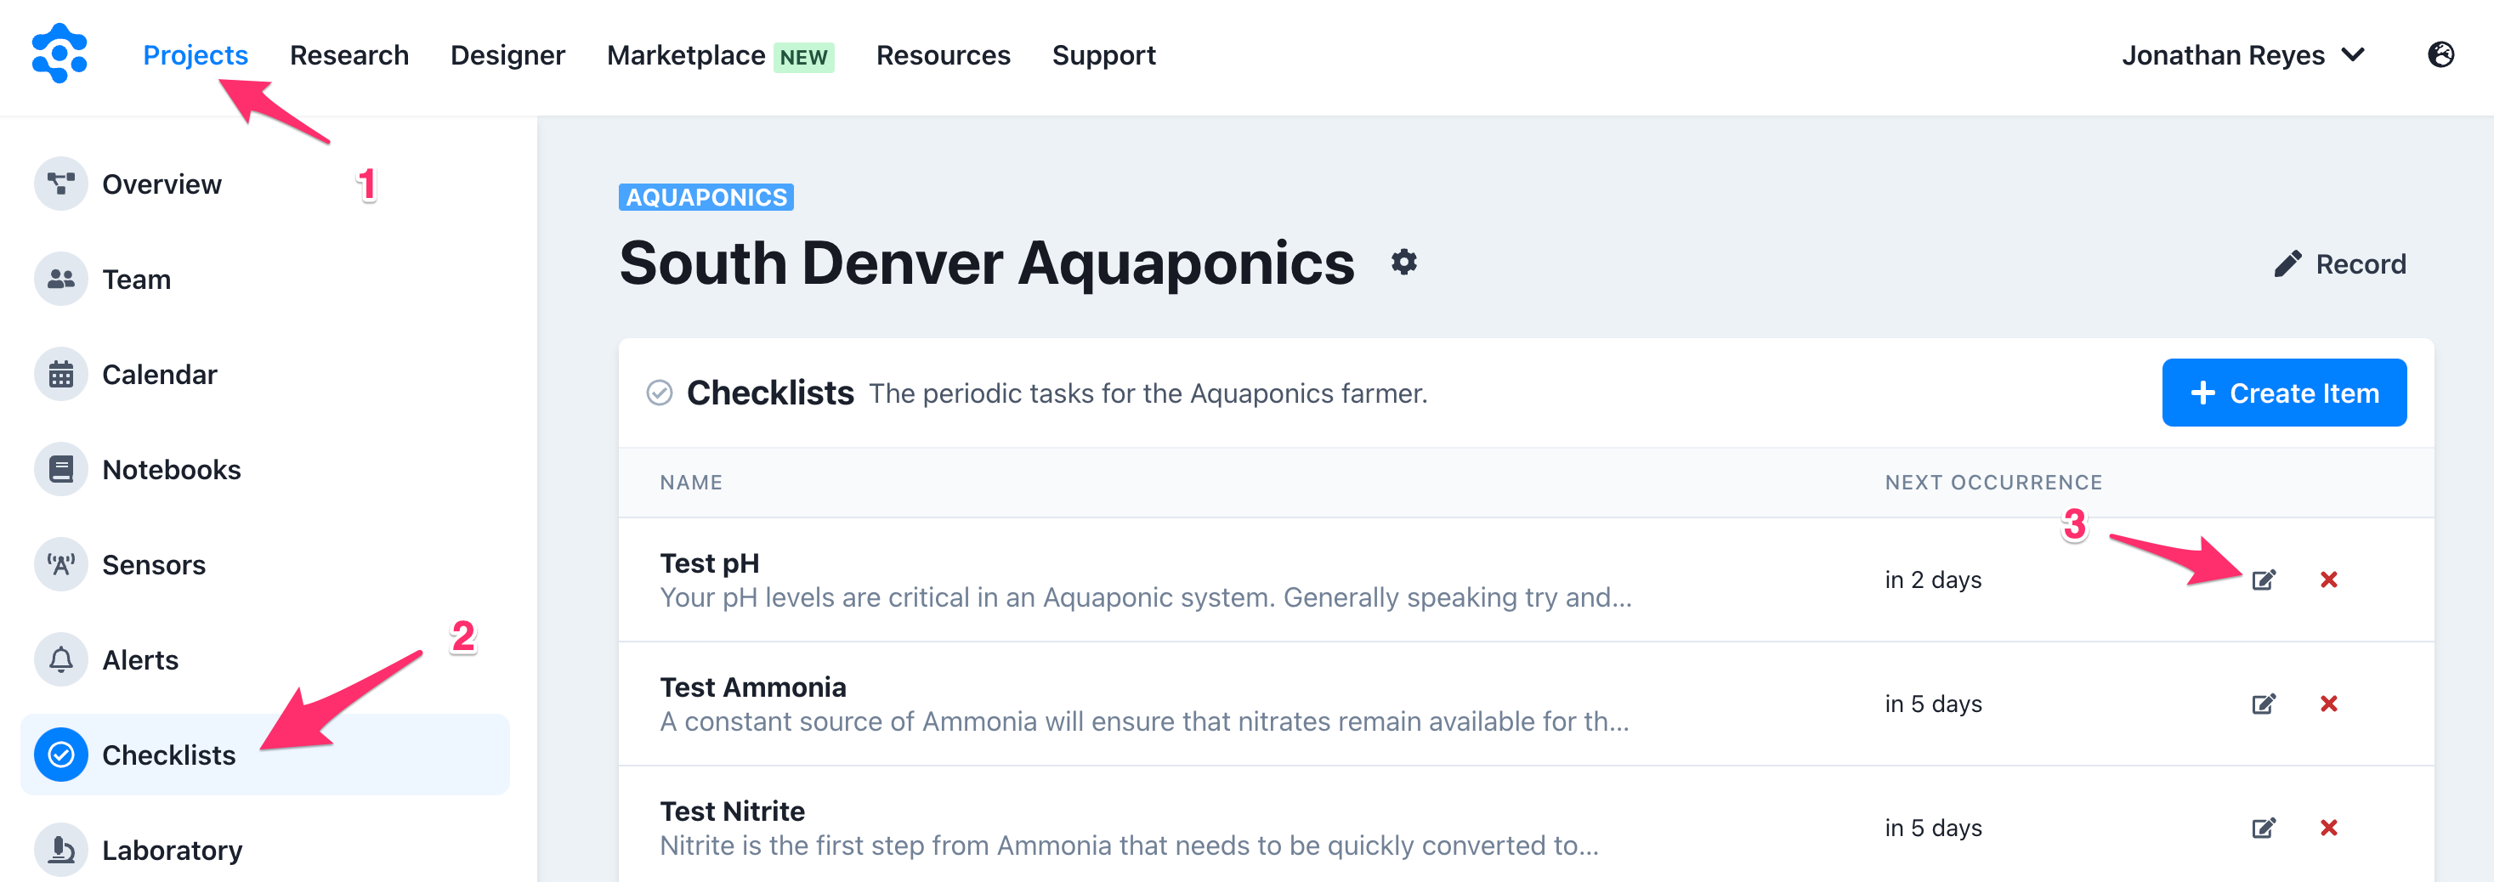The image size is (2494, 882).
Task: Edit the Test Ammonia checklist item
Action: (x=2263, y=704)
